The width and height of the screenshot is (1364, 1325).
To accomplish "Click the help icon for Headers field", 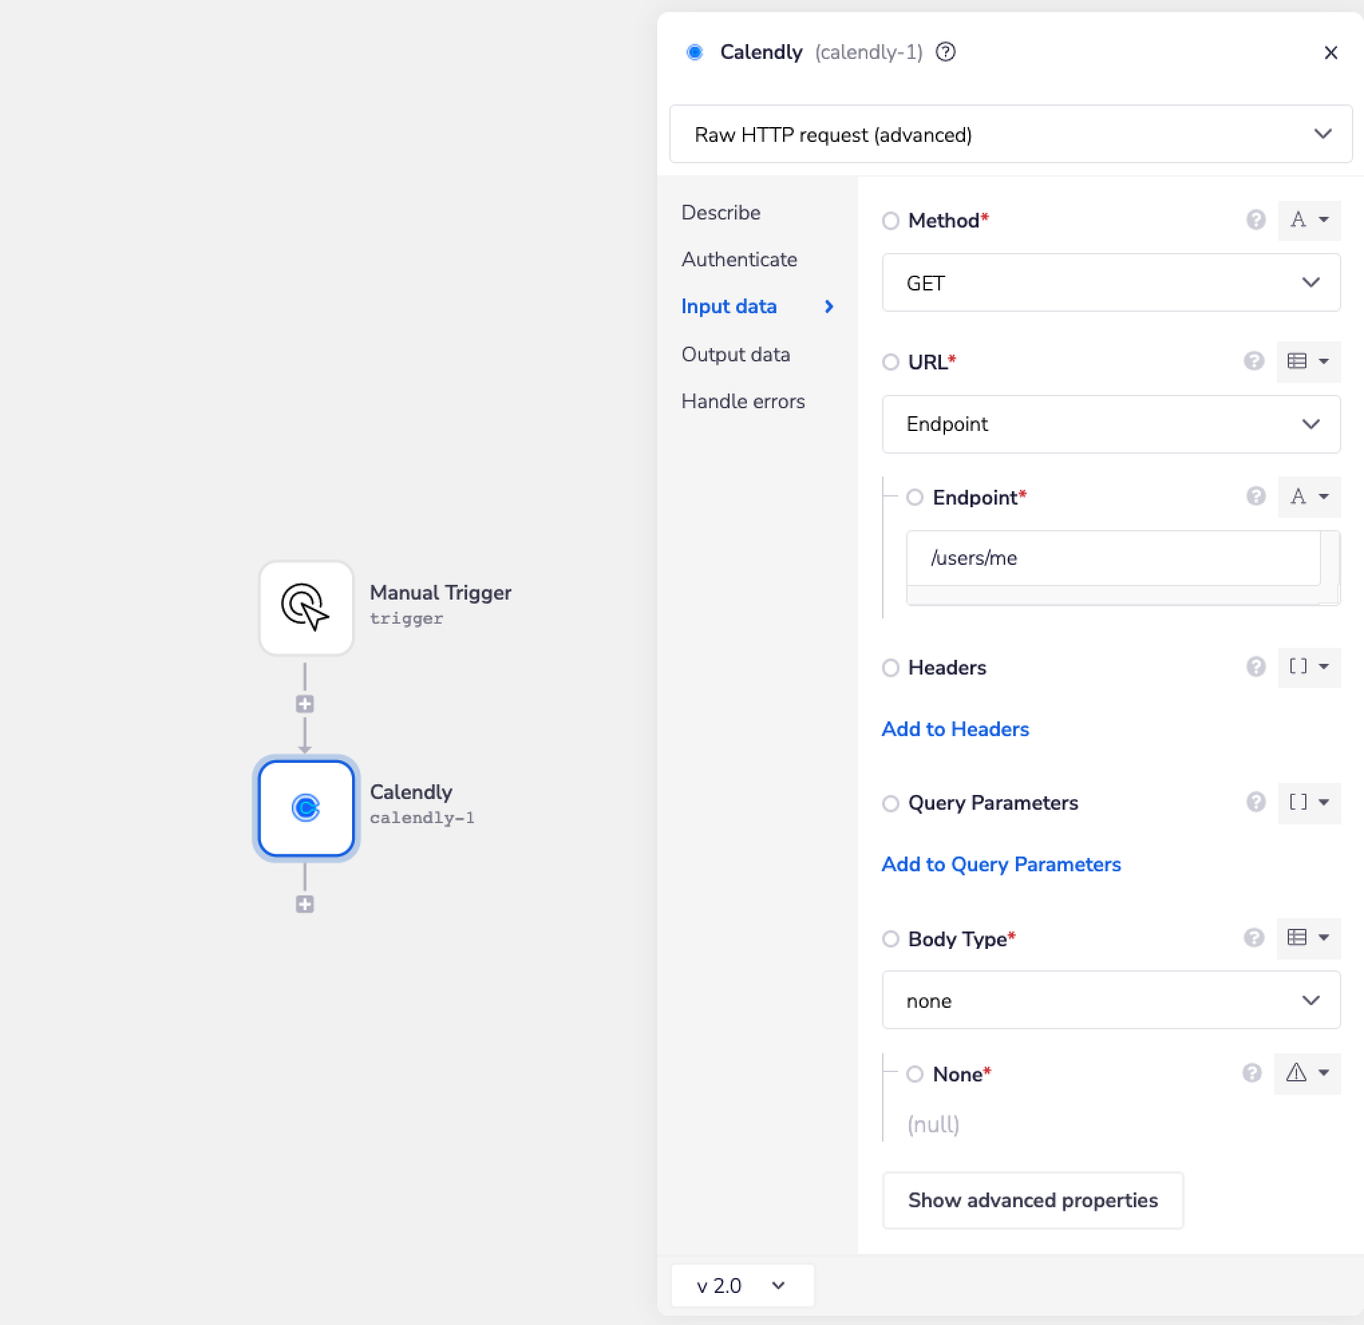I will pyautogui.click(x=1256, y=667).
